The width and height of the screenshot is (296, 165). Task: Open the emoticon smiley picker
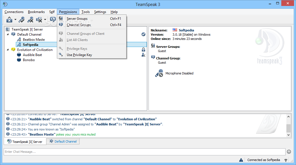pos(289,152)
